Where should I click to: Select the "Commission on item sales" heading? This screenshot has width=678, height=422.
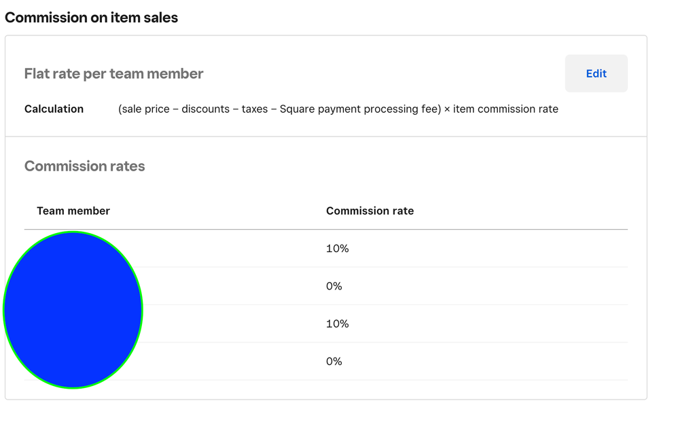[x=91, y=18]
